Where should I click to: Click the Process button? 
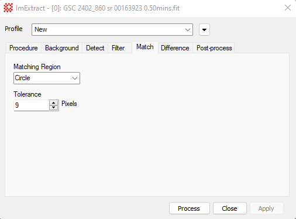tap(190, 208)
